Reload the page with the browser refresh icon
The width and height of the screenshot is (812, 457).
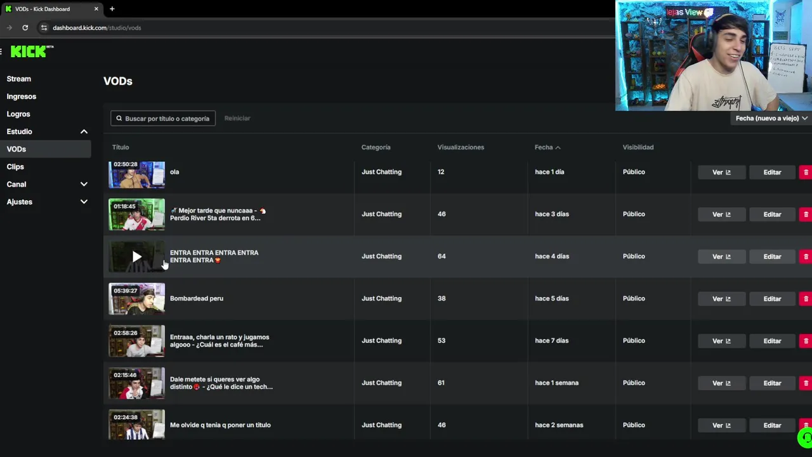coord(25,28)
